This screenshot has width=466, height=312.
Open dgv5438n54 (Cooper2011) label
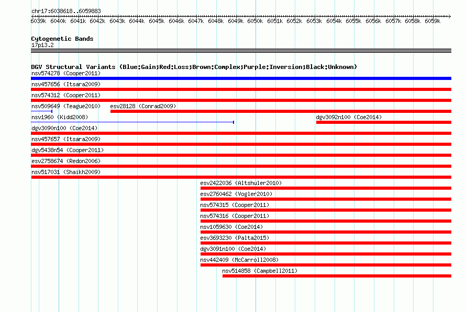tap(68, 150)
